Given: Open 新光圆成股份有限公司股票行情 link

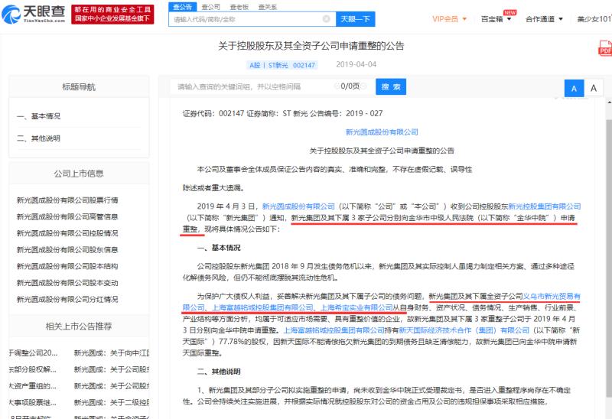Looking at the screenshot, I should (67, 200).
